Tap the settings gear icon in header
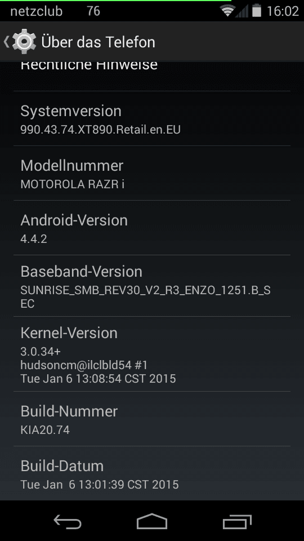This screenshot has width=304, height=541. pos(24,42)
